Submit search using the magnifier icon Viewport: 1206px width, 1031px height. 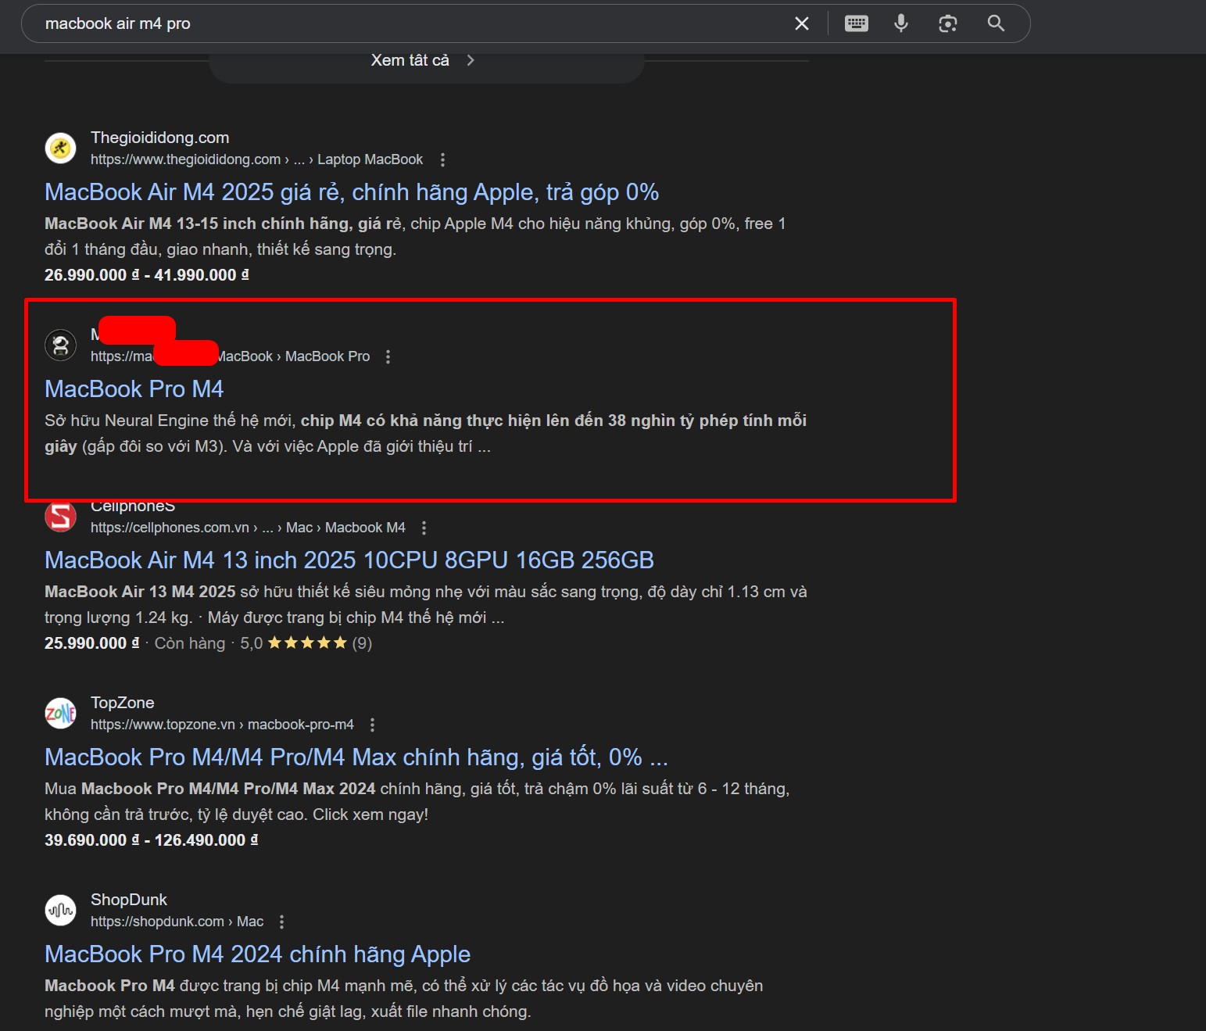pyautogui.click(x=996, y=23)
